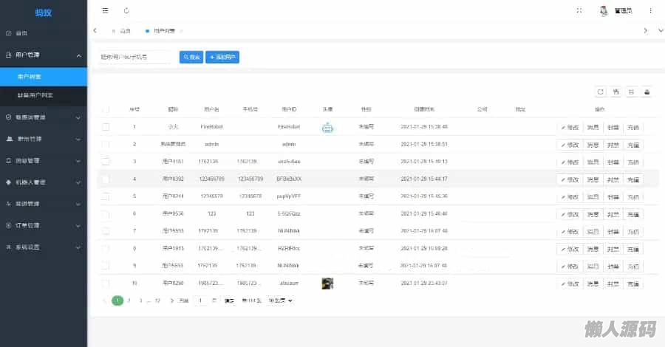Open the column filter icon above the table
Screen dimensions: 665x347
click(616, 92)
